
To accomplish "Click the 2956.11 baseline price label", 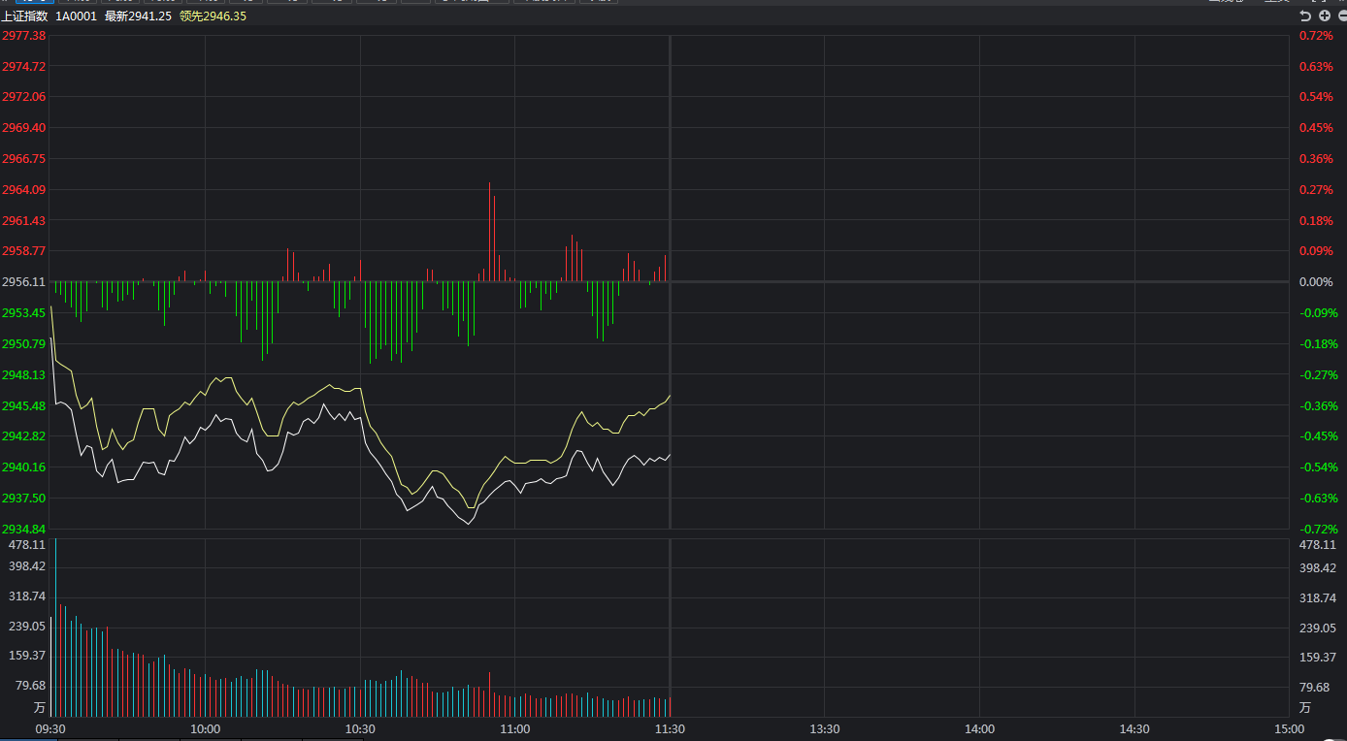I will (x=24, y=282).
